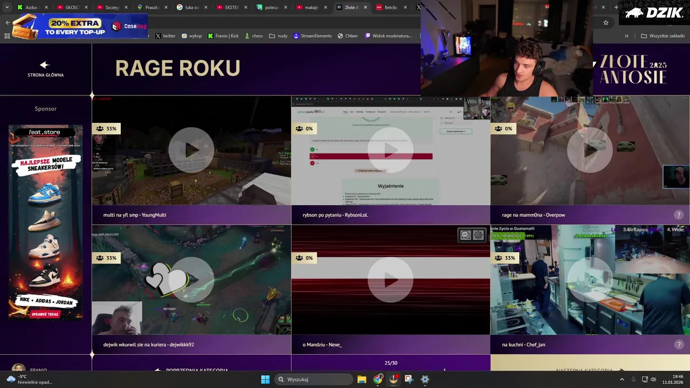690x388 pixels.
Task: Open the settings gear on Nexe_ clip overlay
Action: click(478, 235)
